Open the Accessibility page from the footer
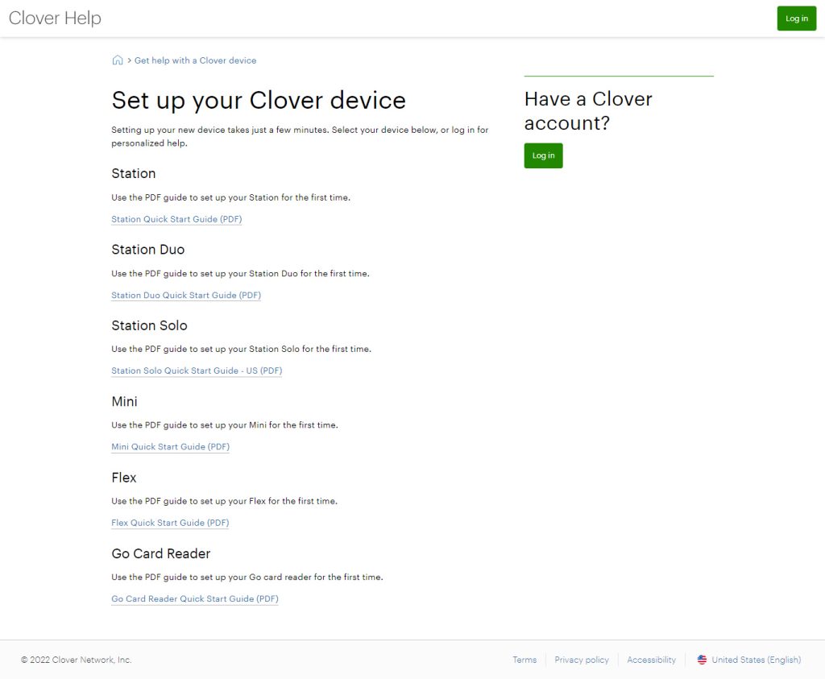This screenshot has height=679, width=825. point(651,660)
